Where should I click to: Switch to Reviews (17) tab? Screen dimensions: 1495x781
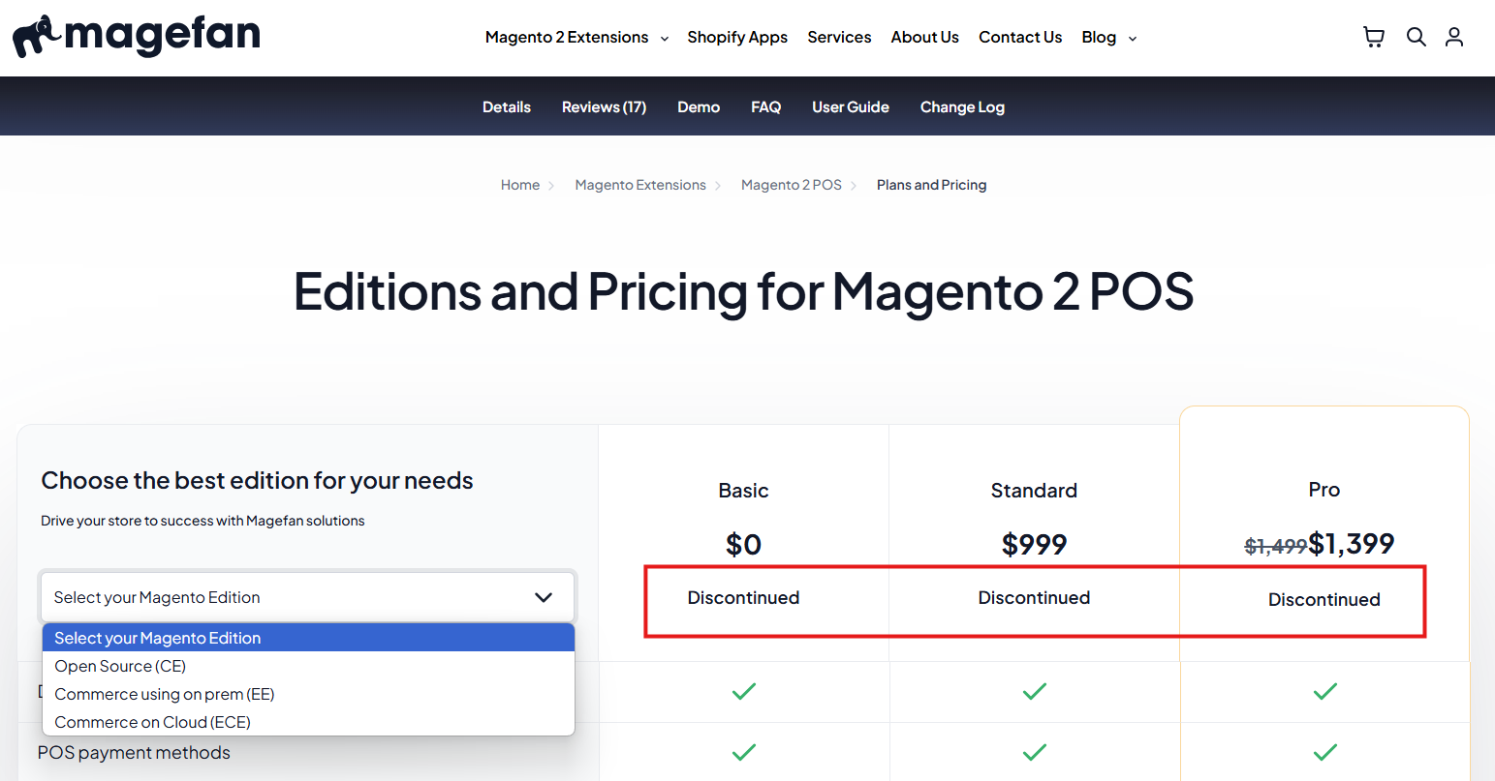(604, 107)
